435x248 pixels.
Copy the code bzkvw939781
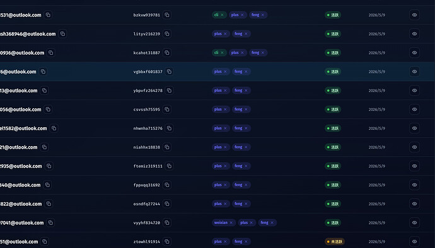pyautogui.click(x=167, y=15)
